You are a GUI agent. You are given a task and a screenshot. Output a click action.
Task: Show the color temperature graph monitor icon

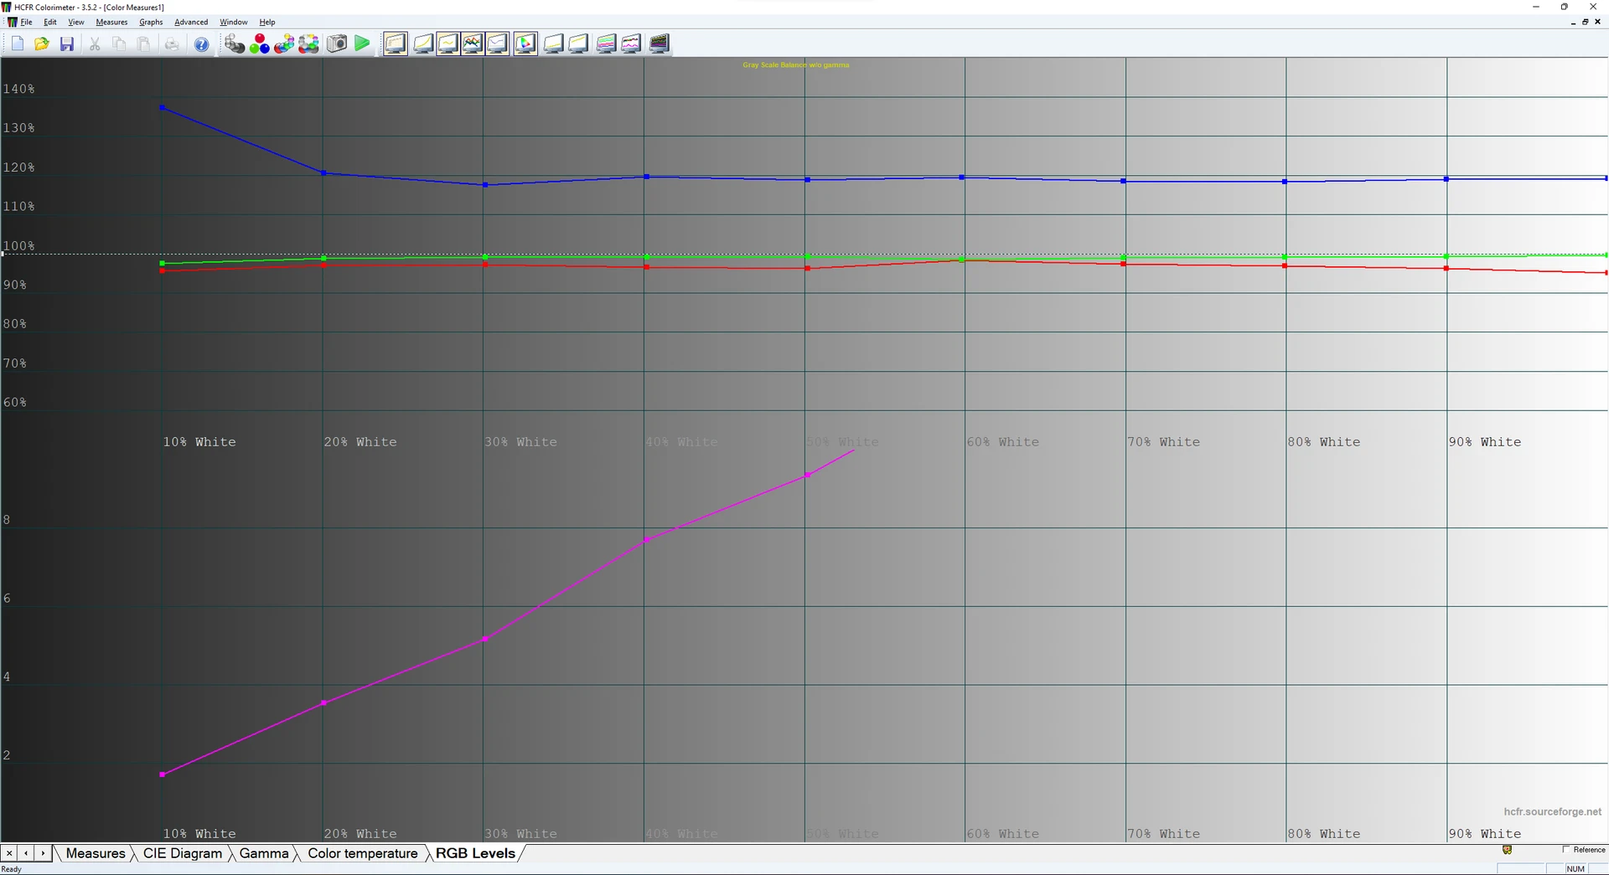(x=498, y=44)
